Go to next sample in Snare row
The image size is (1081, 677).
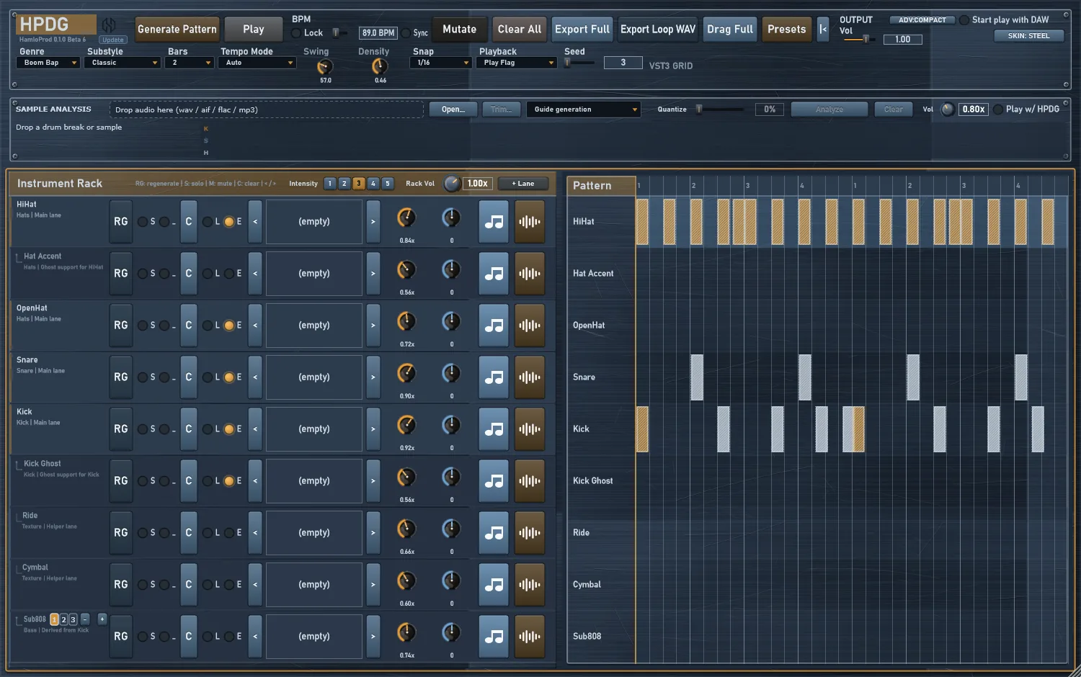click(373, 377)
